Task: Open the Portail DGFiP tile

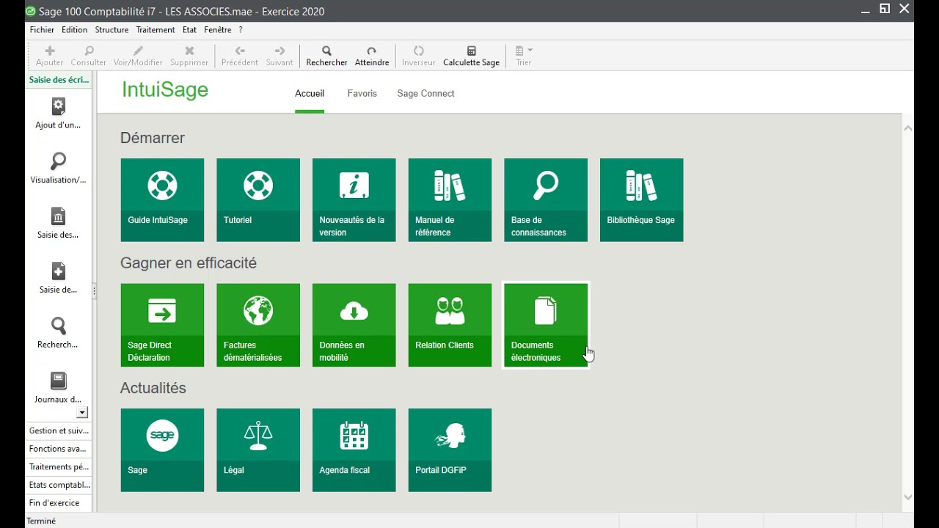Action: point(450,450)
